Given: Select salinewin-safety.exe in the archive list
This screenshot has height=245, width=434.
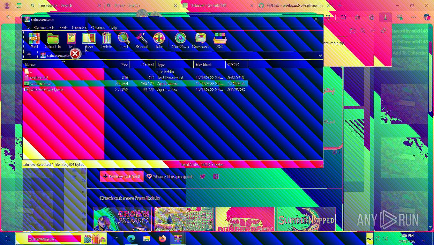Looking at the screenshot, I should [135, 90].
